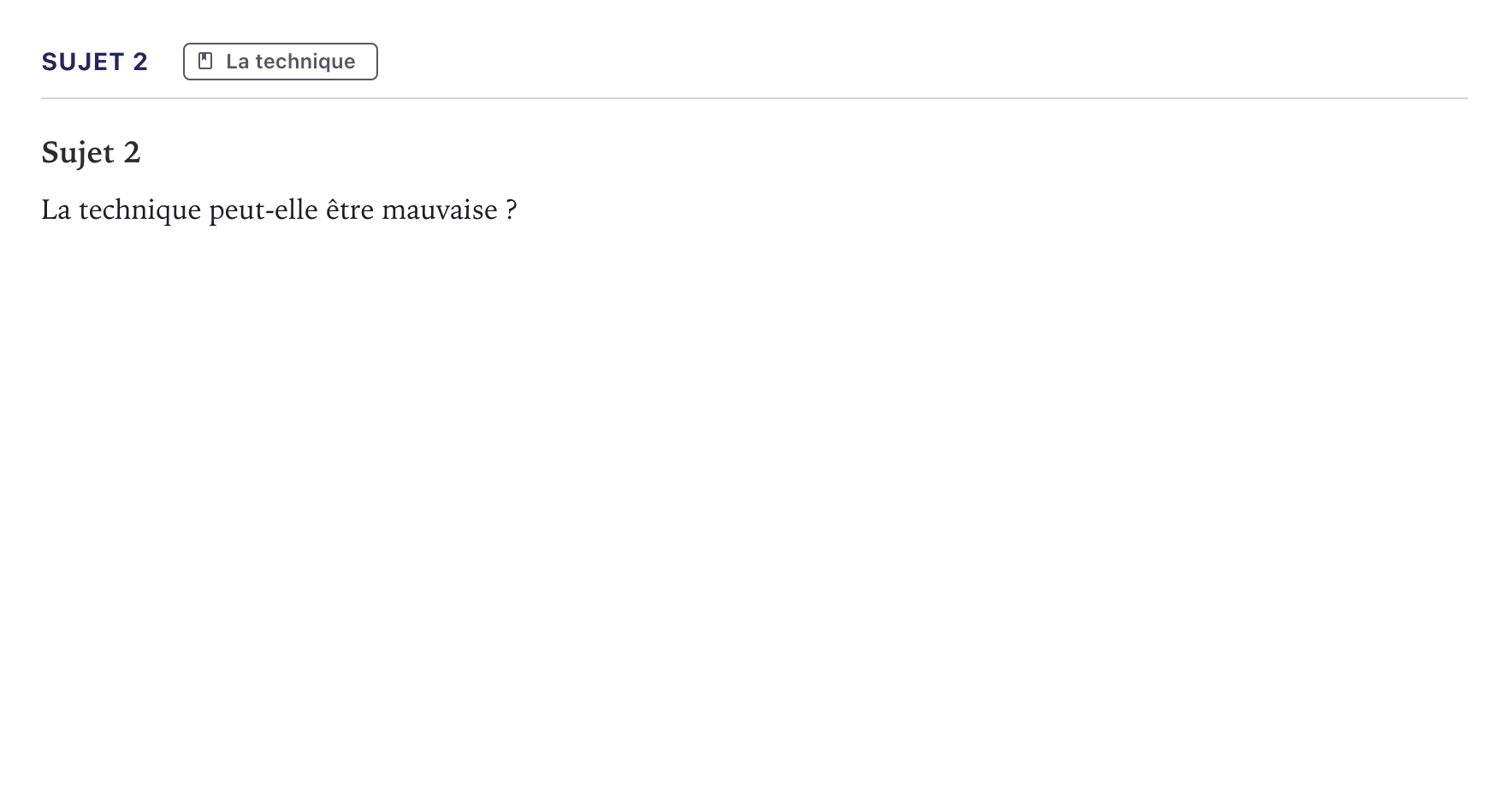The height and width of the screenshot is (790, 1509).
Task: Click the question La technique peut-elle être mauvaise
Action: (x=279, y=209)
